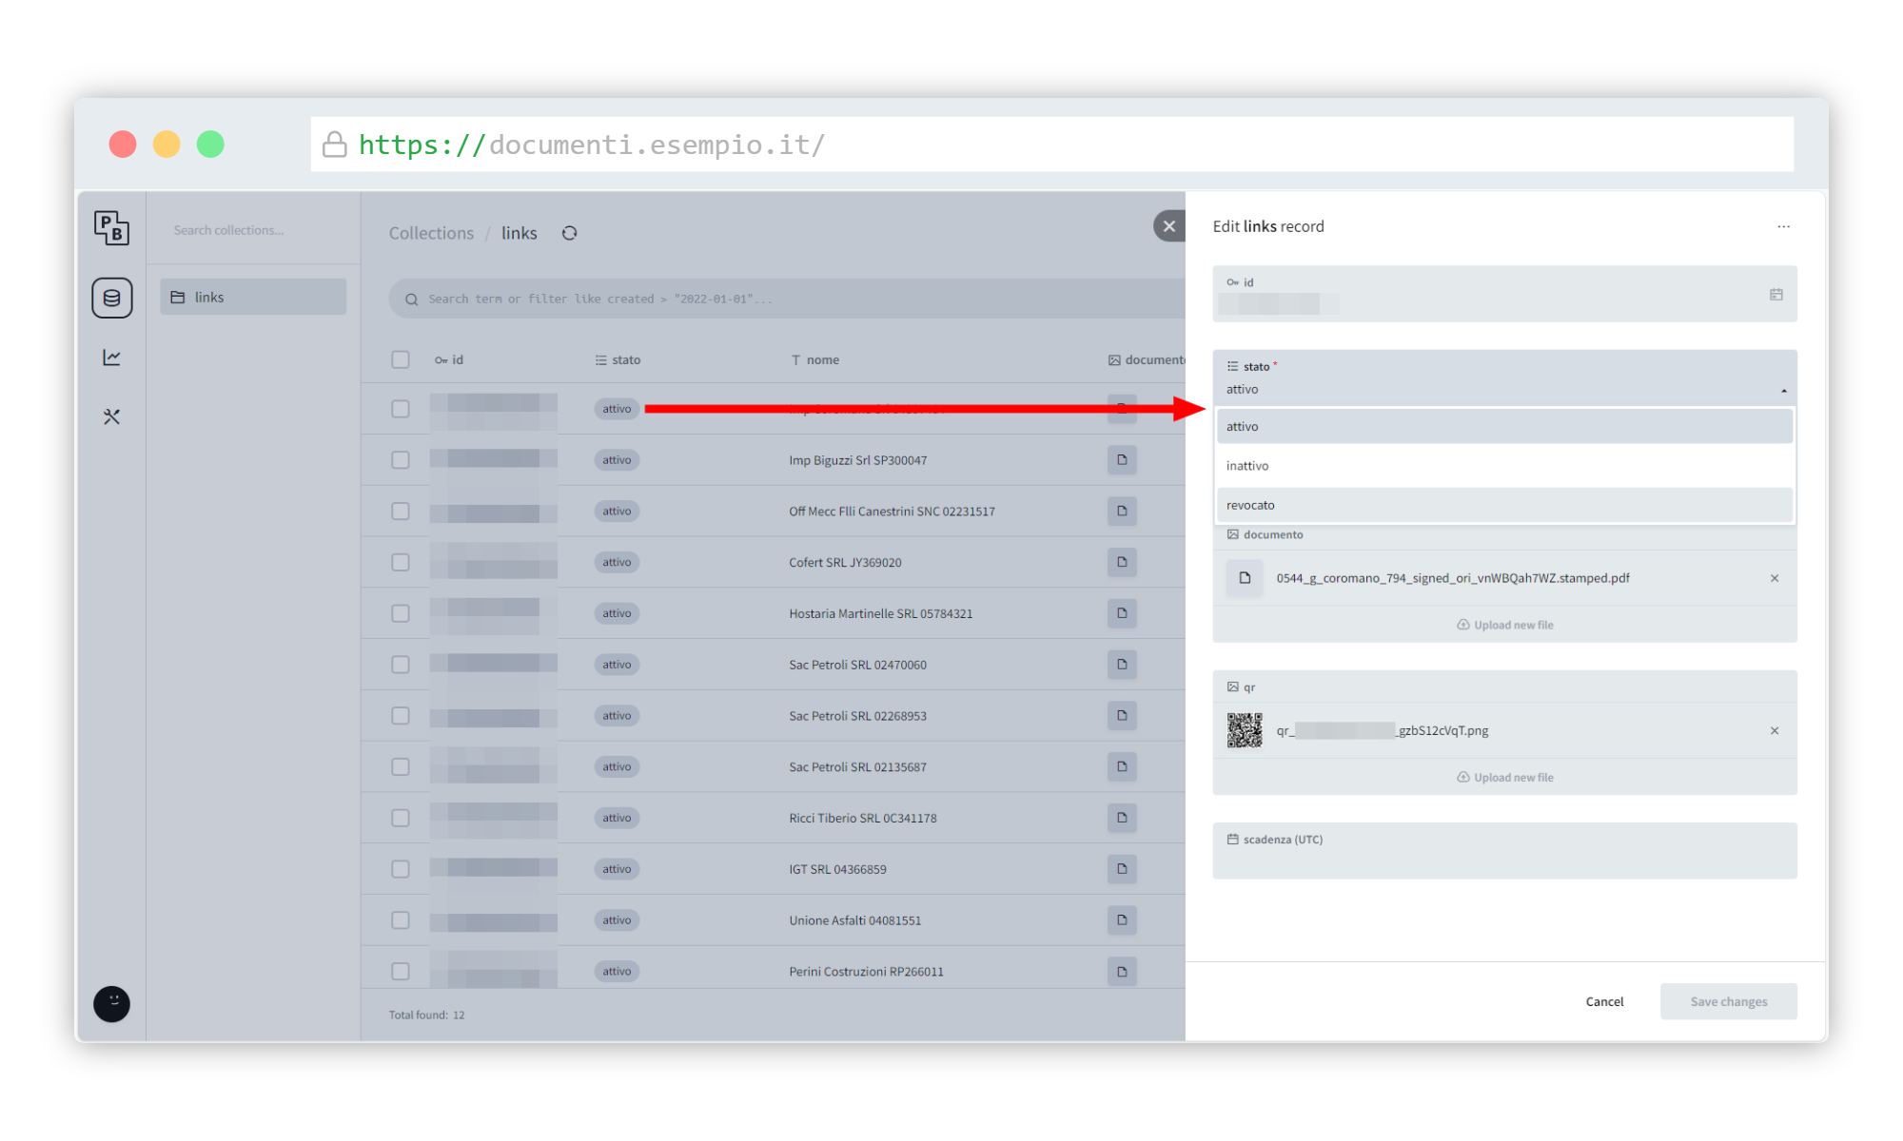Open document file for IGT SRL
The height and width of the screenshot is (1141, 1903).
pos(1122,868)
